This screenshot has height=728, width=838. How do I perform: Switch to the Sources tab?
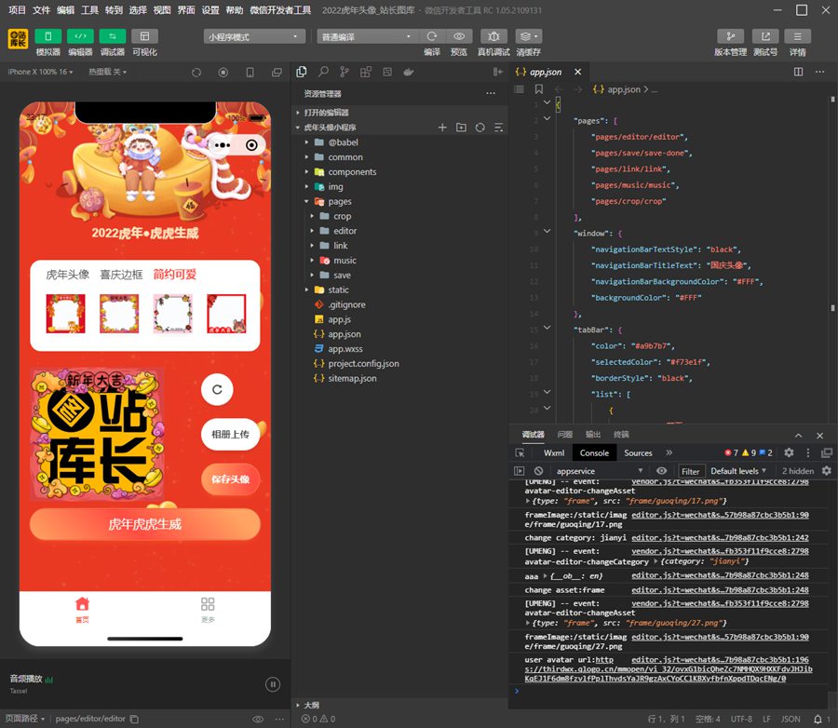point(638,452)
